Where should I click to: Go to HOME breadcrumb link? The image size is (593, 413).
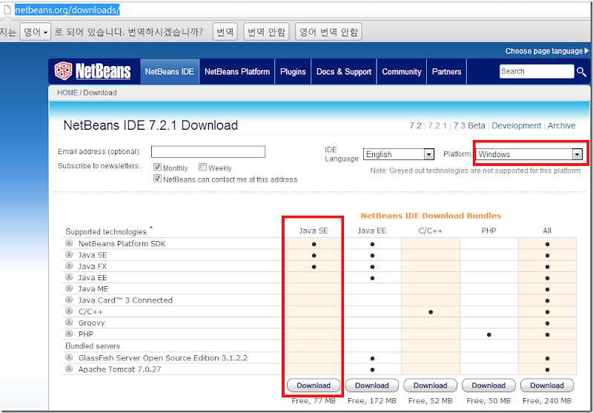[x=67, y=93]
